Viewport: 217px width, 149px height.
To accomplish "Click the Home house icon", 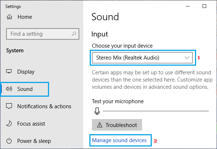I will pyautogui.click(x=9, y=17).
